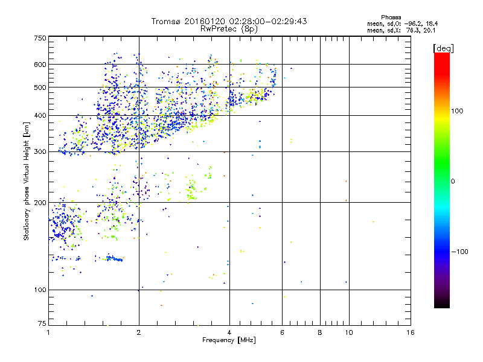Click the 'Stationary phase Virtual Height [km]' y-axis label
The width and height of the screenshot is (483, 362).
[27, 181]
